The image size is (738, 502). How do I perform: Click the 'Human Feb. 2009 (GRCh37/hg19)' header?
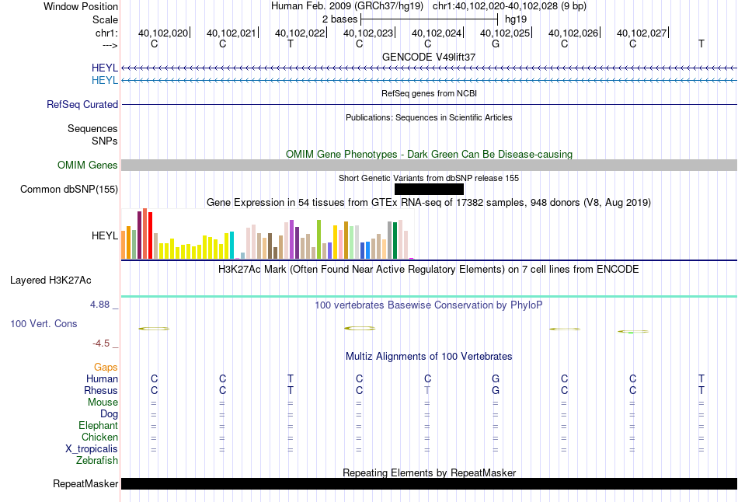point(347,6)
